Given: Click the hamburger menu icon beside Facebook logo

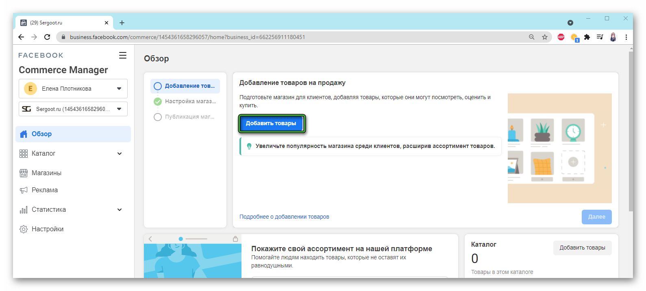Looking at the screenshot, I should [122, 56].
